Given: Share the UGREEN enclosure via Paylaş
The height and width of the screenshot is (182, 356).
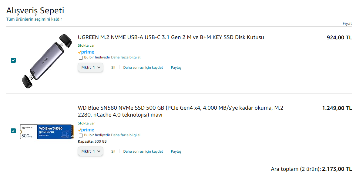Looking at the screenshot, I should tap(176, 68).
